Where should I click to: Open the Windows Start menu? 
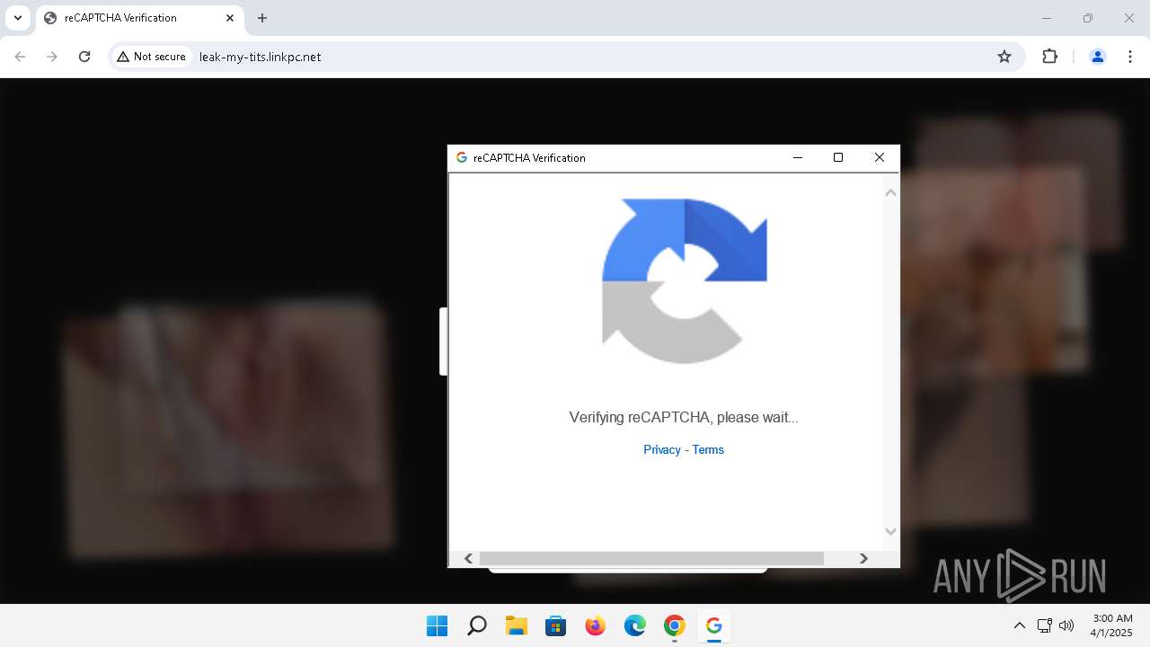click(x=437, y=625)
